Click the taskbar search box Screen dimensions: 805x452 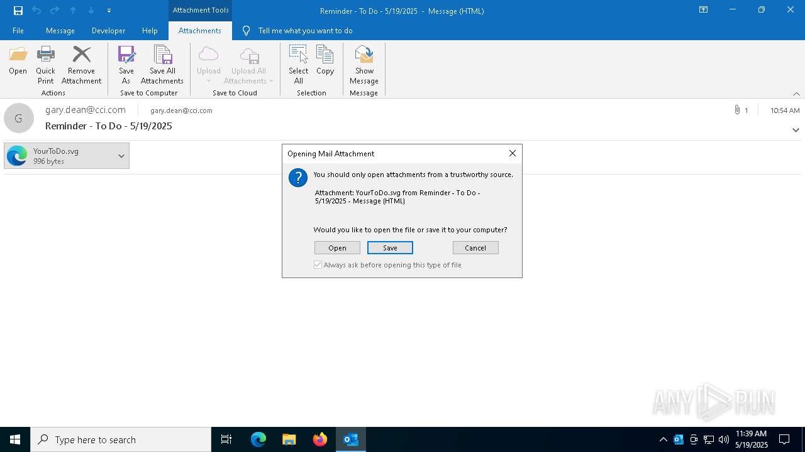click(121, 439)
